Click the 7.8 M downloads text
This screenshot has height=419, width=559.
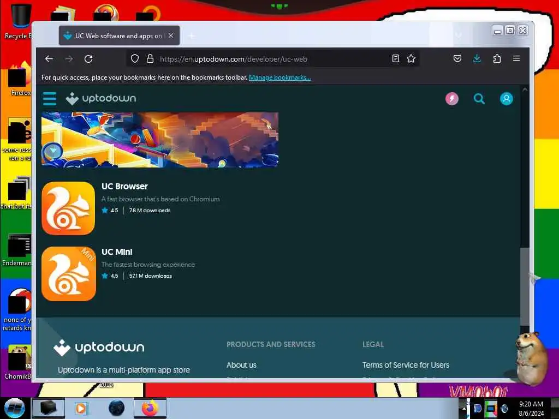(150, 211)
